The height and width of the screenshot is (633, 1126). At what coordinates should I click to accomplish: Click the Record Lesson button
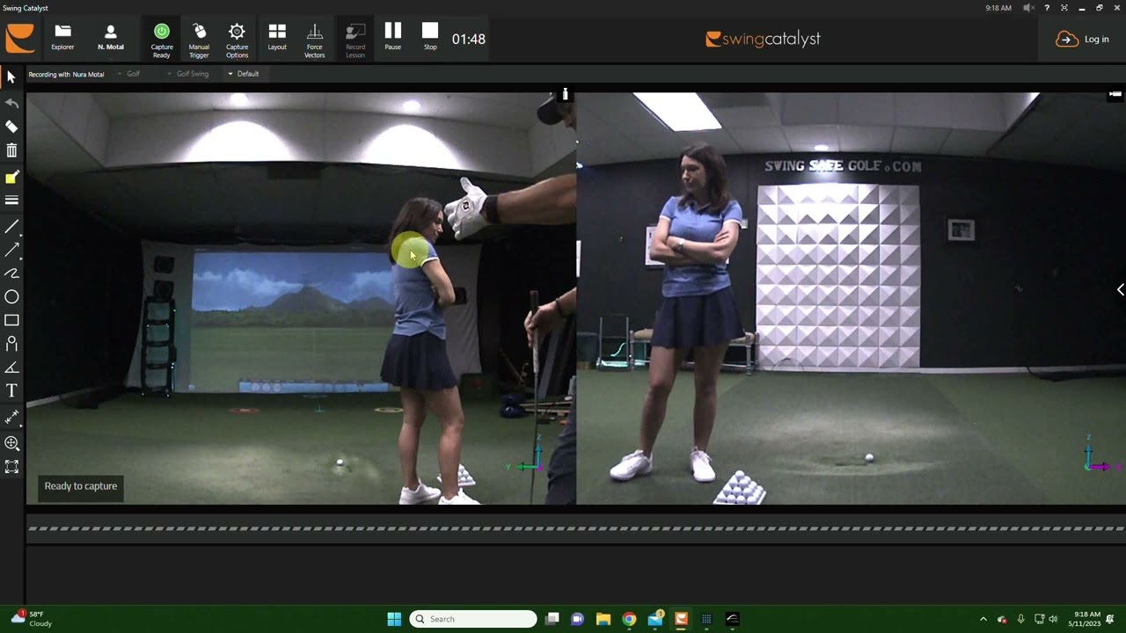355,40
